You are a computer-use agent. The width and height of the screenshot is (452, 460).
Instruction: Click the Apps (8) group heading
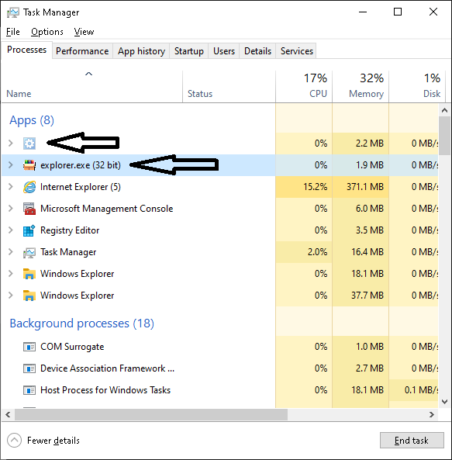[x=32, y=120]
